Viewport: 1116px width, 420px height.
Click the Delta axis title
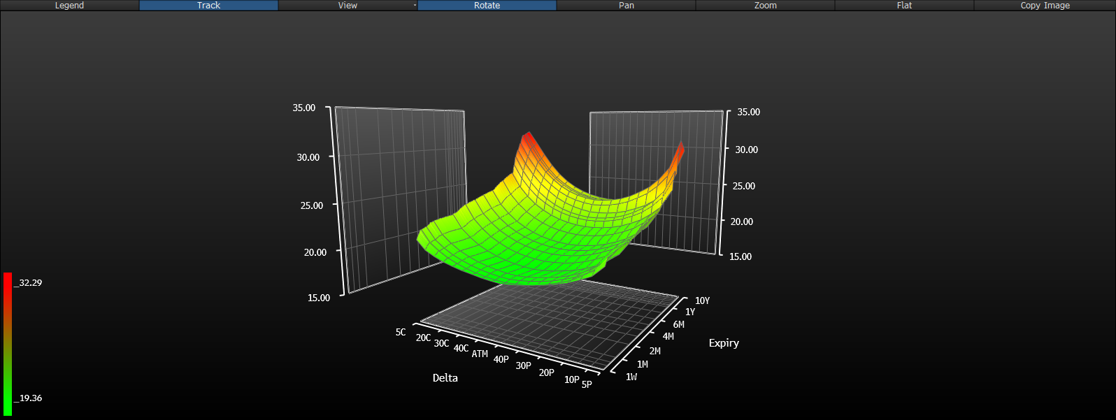pyautogui.click(x=445, y=378)
